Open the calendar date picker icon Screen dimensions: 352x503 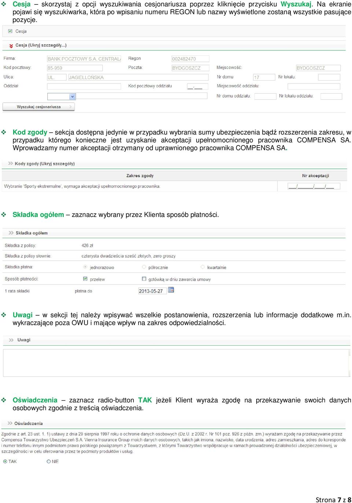click(x=171, y=290)
